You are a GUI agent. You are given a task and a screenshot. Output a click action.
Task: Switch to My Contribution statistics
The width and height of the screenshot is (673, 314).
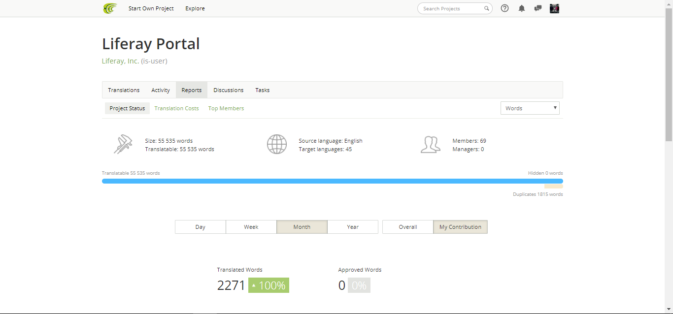pyautogui.click(x=460, y=227)
